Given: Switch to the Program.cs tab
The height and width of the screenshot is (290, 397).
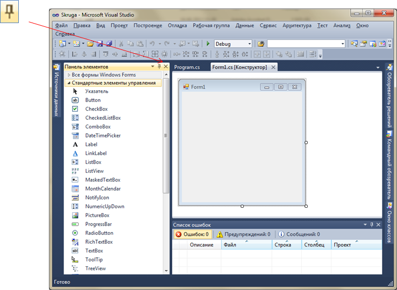Looking at the screenshot, I should coord(187,67).
